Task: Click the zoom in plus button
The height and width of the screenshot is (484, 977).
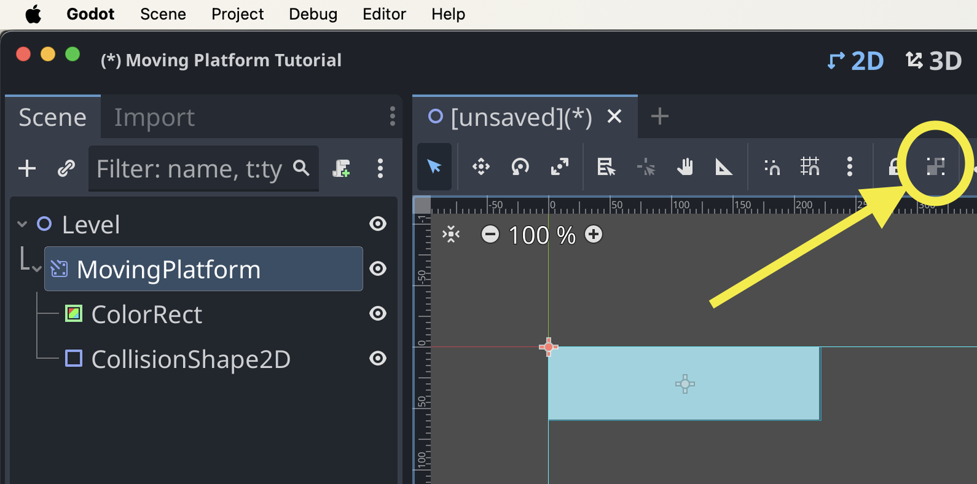Action: 593,235
